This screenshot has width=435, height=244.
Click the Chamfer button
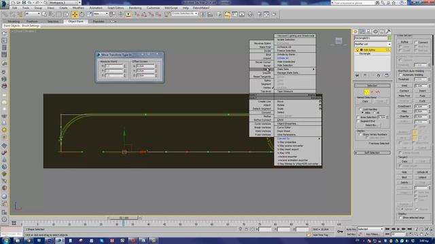click(x=404, y=116)
